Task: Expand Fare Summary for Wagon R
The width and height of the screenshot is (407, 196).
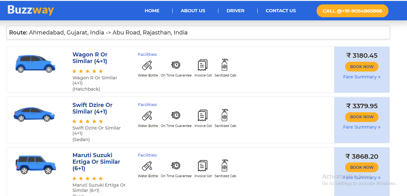Action: 361,77
